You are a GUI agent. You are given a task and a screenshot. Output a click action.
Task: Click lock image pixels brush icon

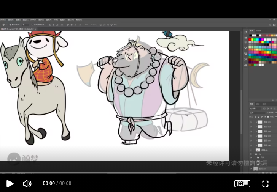click(259, 117)
